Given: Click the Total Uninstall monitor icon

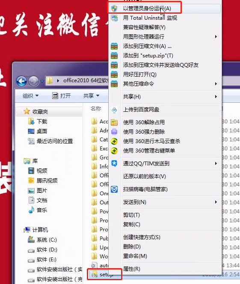Looking at the screenshot, I should 114,18.
